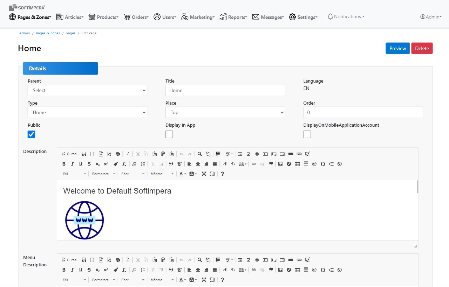Apply Bold in Menu Description editor

64,270
